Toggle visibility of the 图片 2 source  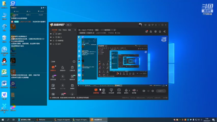coord(51,37)
